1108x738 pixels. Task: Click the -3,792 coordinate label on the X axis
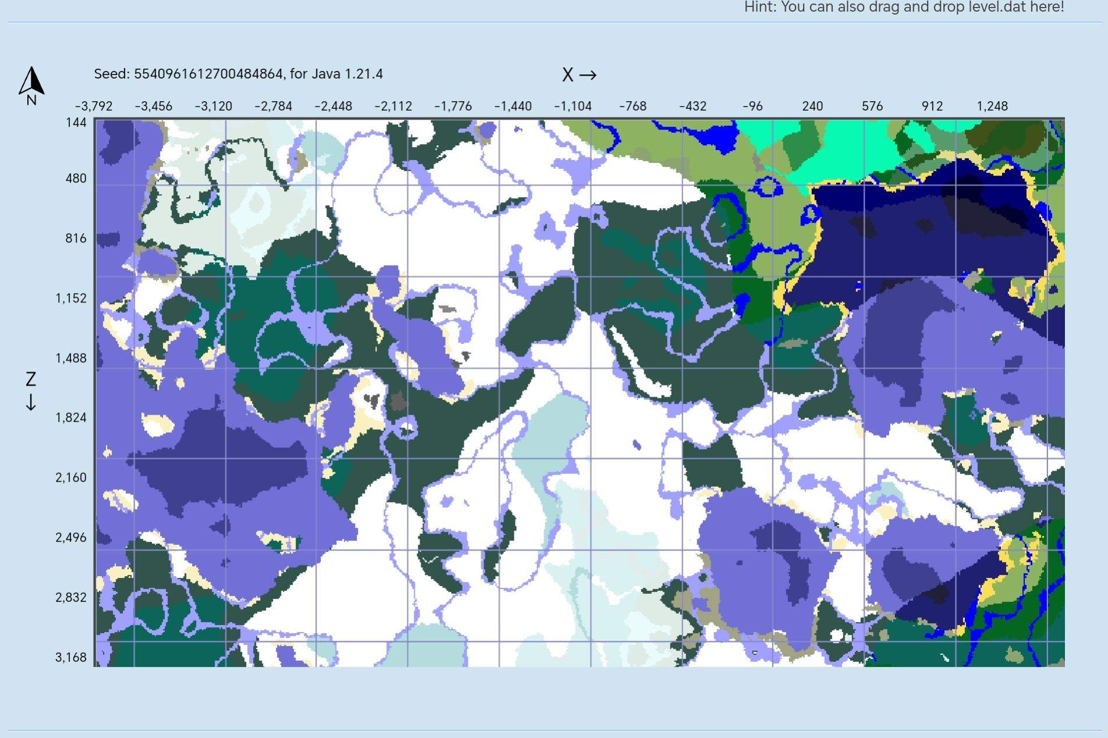pyautogui.click(x=93, y=106)
